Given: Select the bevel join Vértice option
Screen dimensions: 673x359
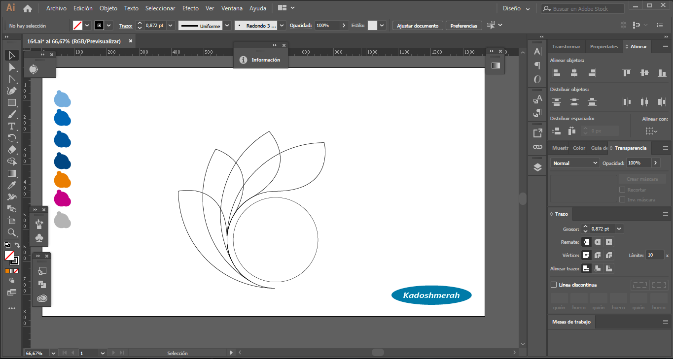Looking at the screenshot, I should [x=609, y=255].
